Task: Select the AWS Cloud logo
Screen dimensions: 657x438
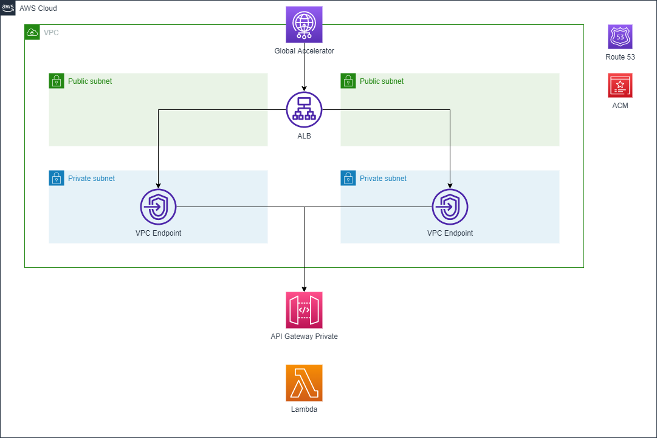Action: [7, 8]
